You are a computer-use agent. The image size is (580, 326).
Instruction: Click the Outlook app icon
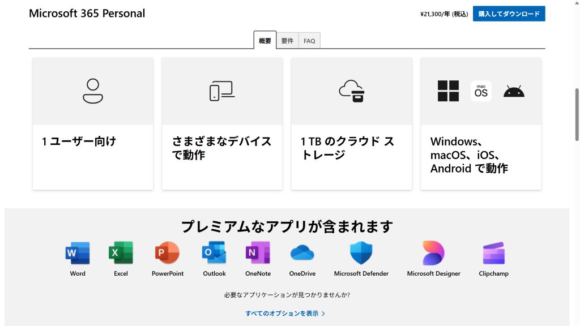(214, 253)
